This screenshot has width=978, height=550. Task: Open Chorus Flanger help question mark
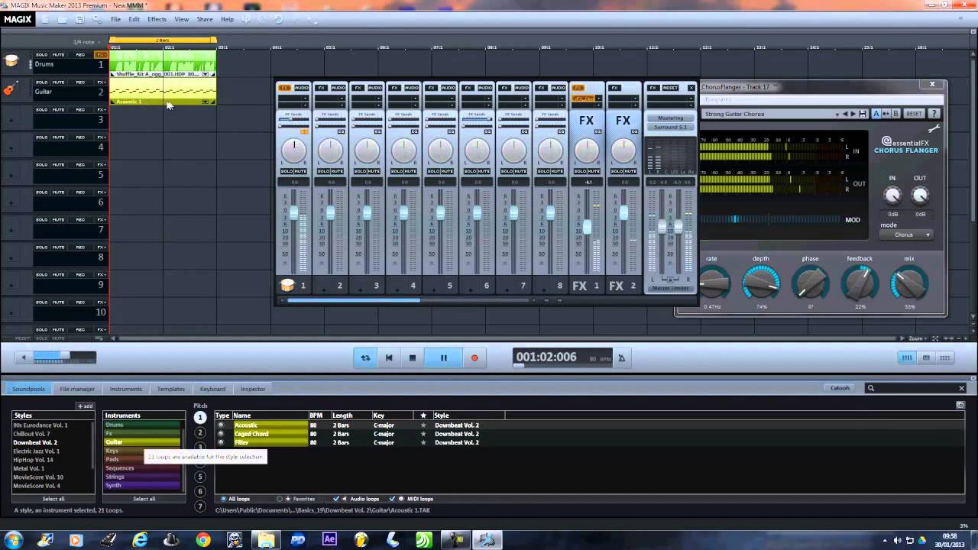[x=934, y=114]
